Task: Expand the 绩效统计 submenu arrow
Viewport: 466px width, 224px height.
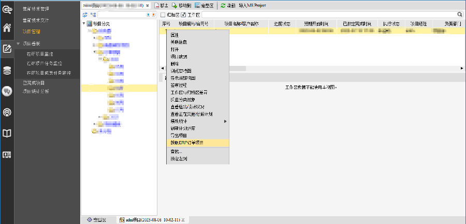Action: point(225,121)
